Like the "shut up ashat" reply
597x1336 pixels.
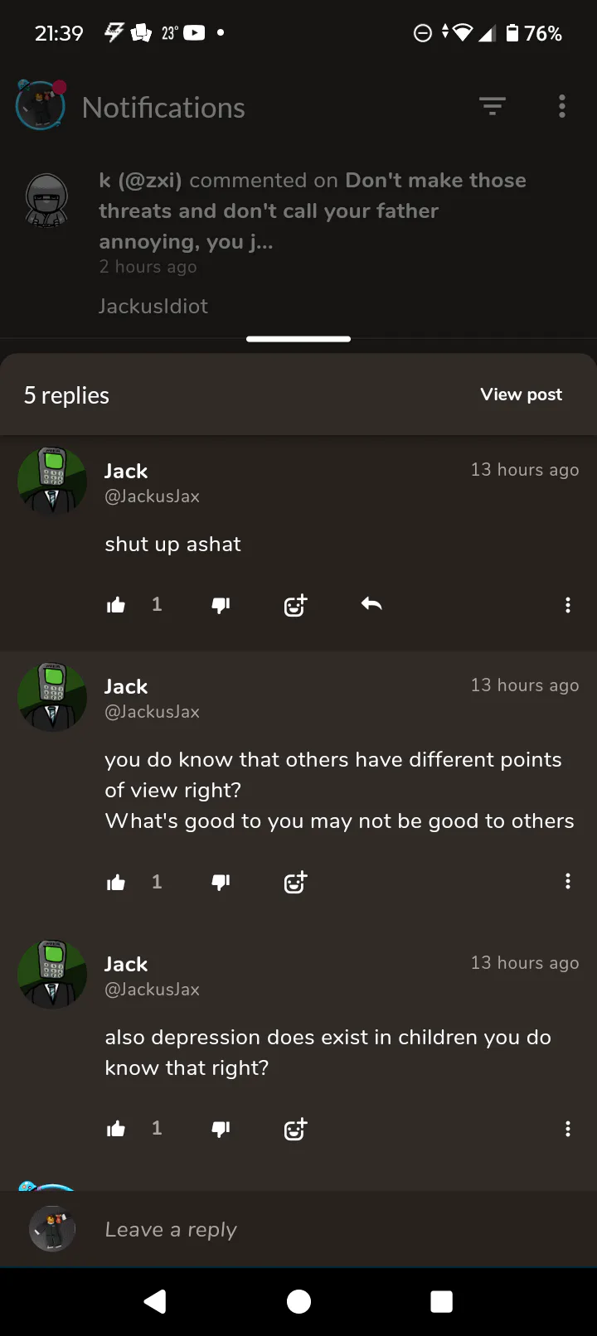tap(116, 605)
